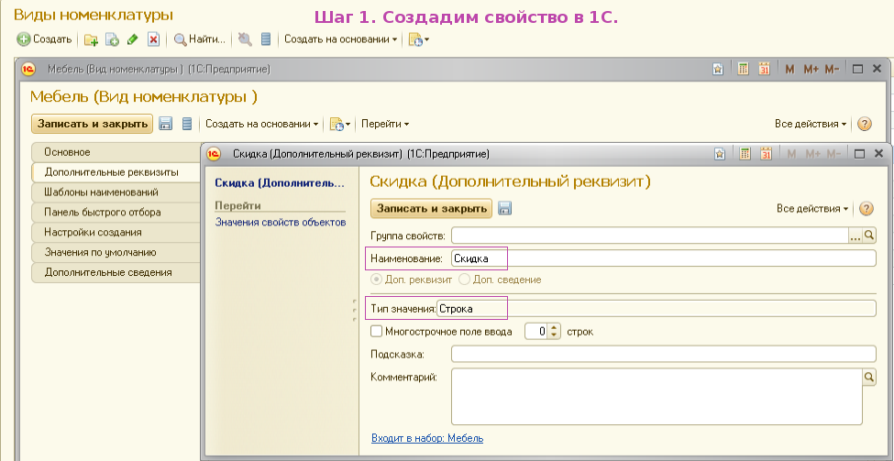
Task: Open calculator in Скидка window title bar
Action: click(745, 154)
